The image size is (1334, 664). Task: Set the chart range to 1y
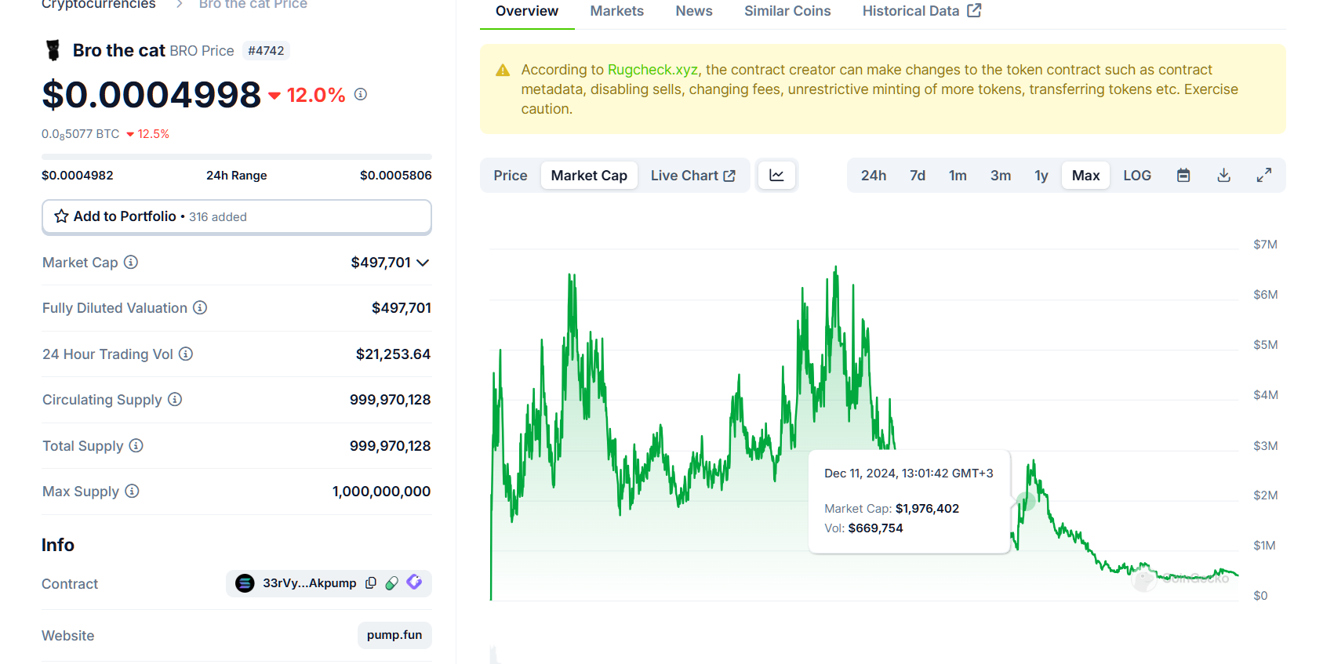pos(1041,176)
